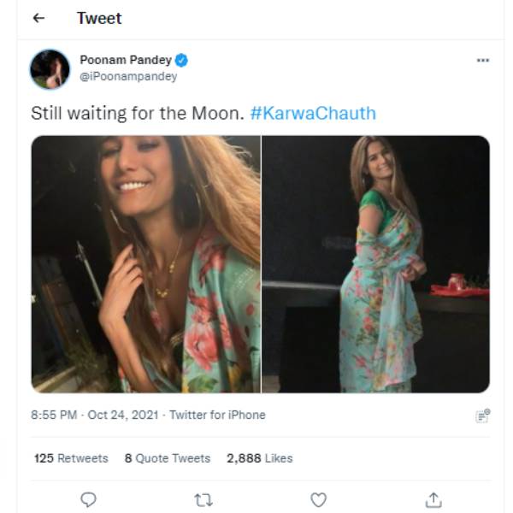Open the #KarwaChauth hashtag link

pyautogui.click(x=313, y=113)
